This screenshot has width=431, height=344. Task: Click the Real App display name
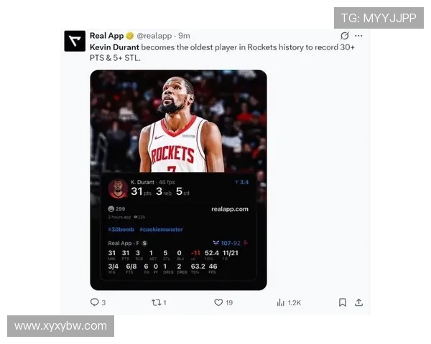(x=106, y=36)
